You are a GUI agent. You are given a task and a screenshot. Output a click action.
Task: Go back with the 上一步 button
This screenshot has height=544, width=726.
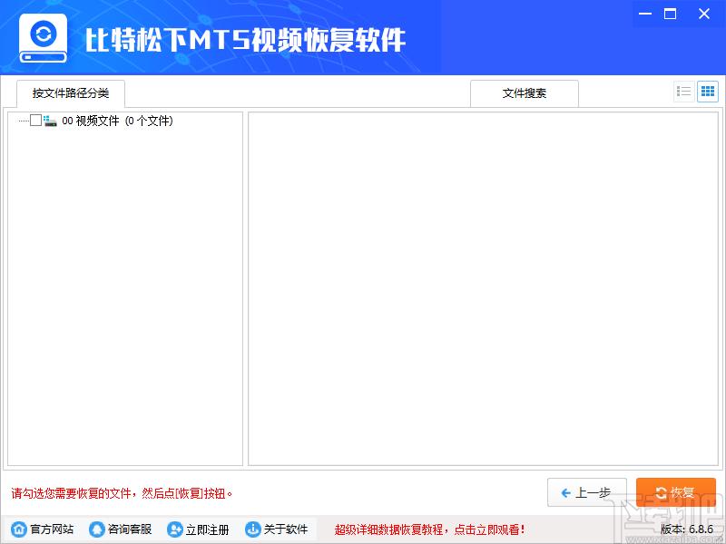tap(586, 492)
